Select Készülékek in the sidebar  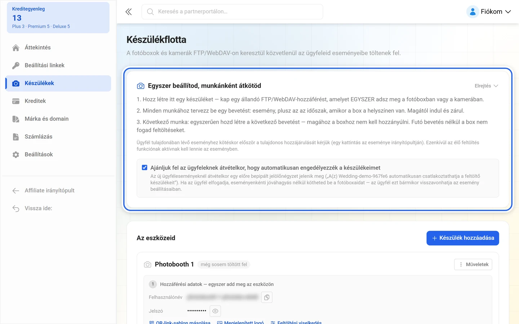[x=58, y=83]
